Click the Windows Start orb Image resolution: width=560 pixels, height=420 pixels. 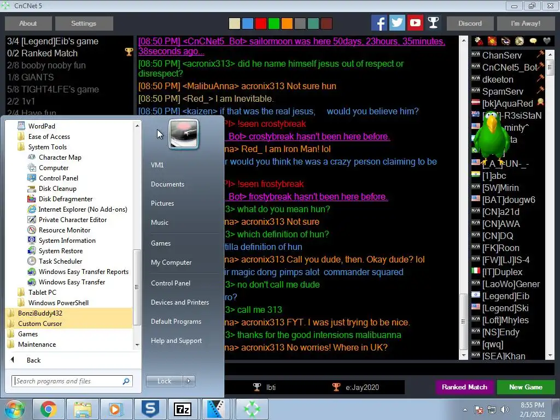[14, 409]
